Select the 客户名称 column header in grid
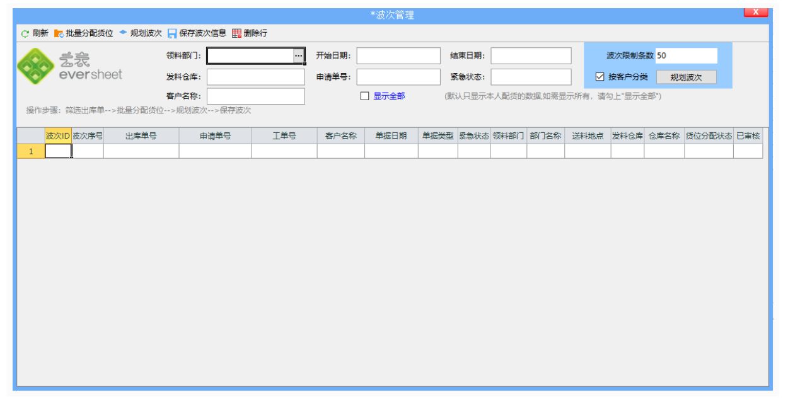The image size is (788, 402). click(341, 135)
